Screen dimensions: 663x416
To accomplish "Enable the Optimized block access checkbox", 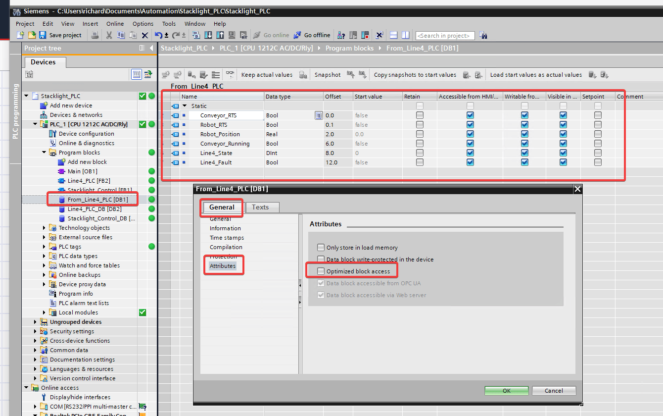I will coord(321,270).
